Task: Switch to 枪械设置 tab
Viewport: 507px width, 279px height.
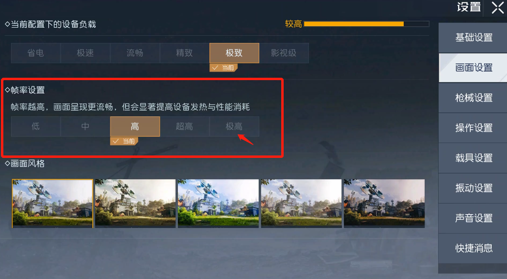Action: pos(473,98)
